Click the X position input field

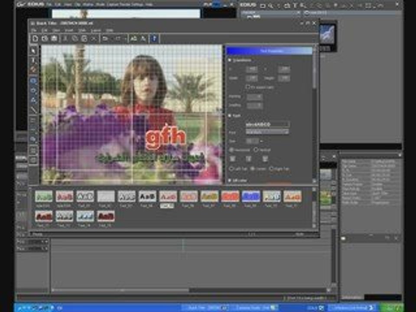click(x=251, y=69)
